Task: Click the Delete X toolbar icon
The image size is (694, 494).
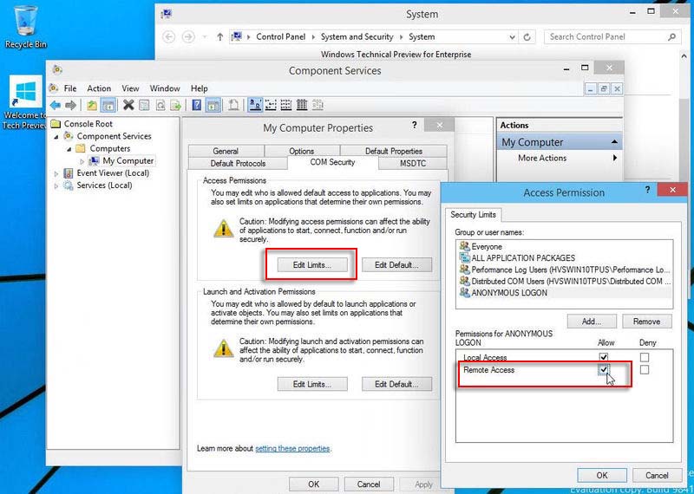Action: pyautogui.click(x=128, y=105)
